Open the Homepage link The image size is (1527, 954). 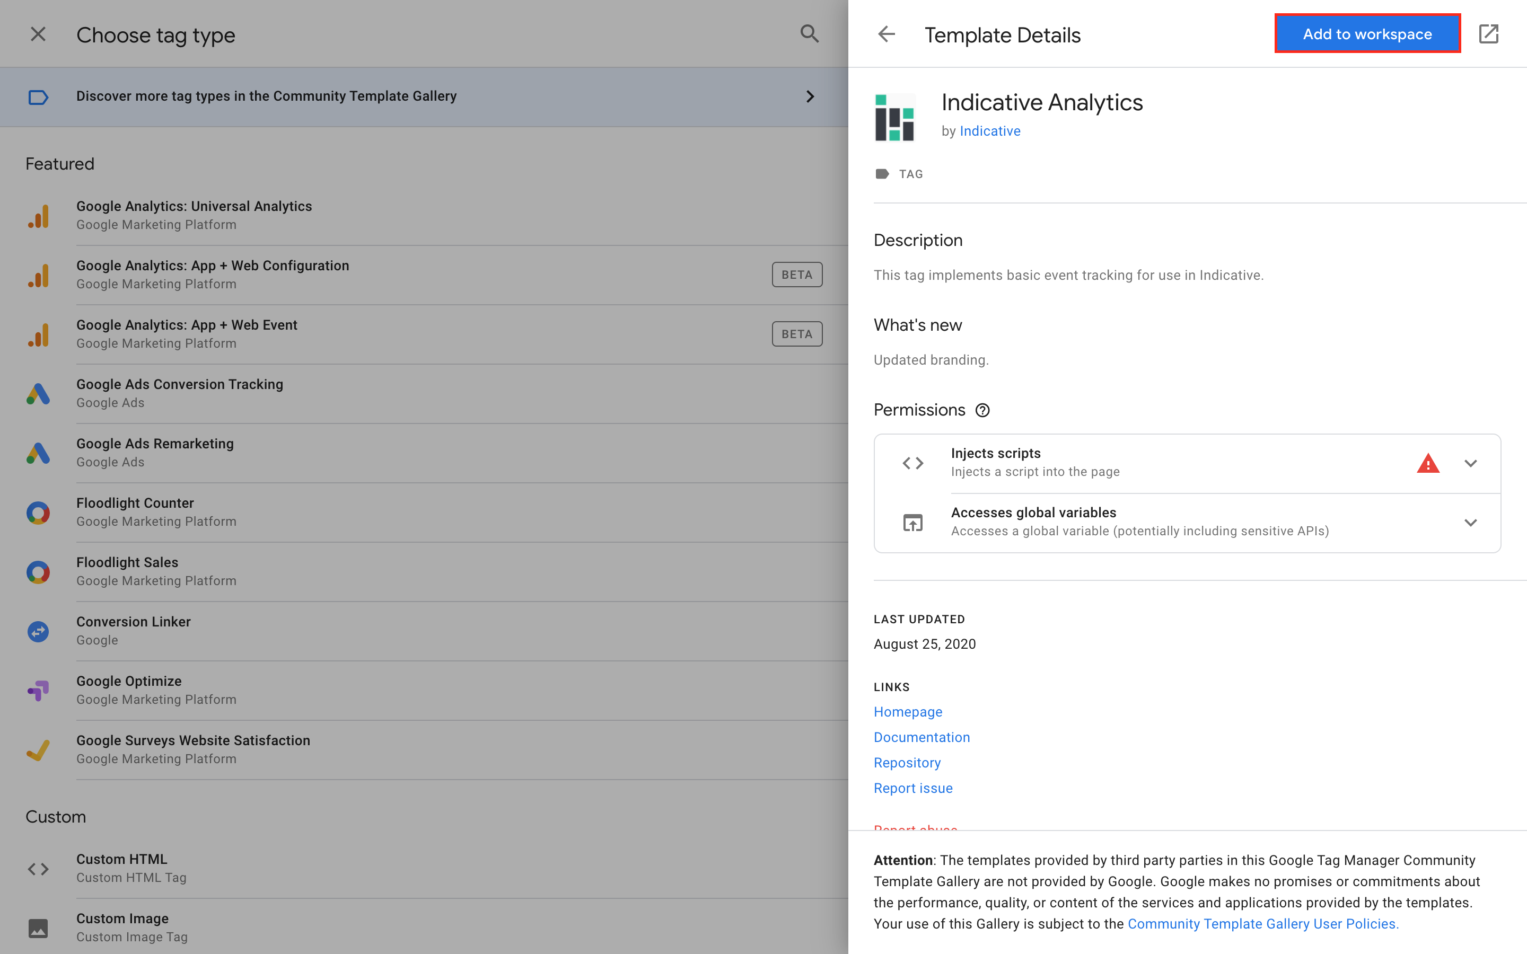pos(907,712)
